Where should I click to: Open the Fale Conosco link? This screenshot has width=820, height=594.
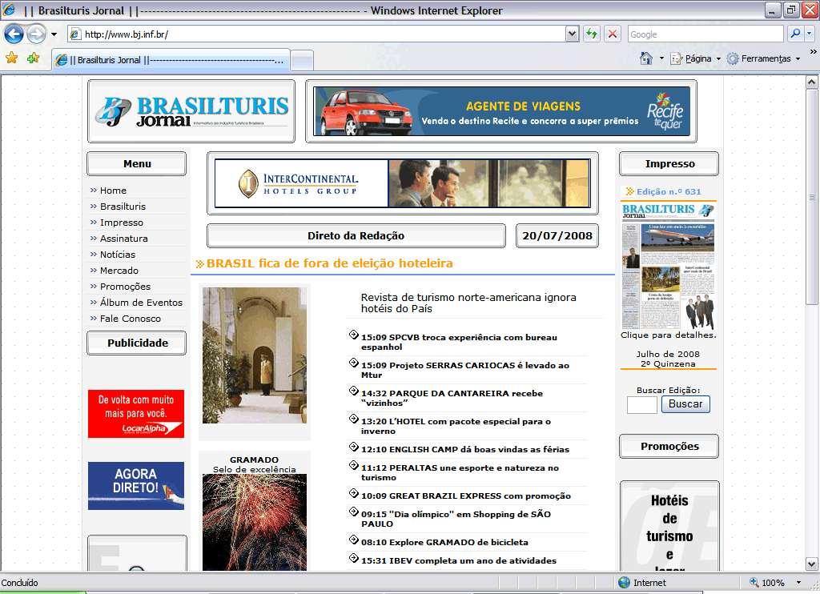click(x=131, y=319)
